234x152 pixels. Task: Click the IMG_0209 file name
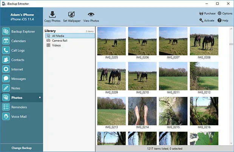(111, 92)
